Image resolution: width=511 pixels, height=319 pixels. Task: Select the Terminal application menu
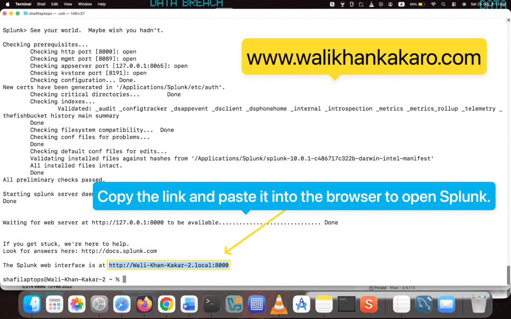23,4
